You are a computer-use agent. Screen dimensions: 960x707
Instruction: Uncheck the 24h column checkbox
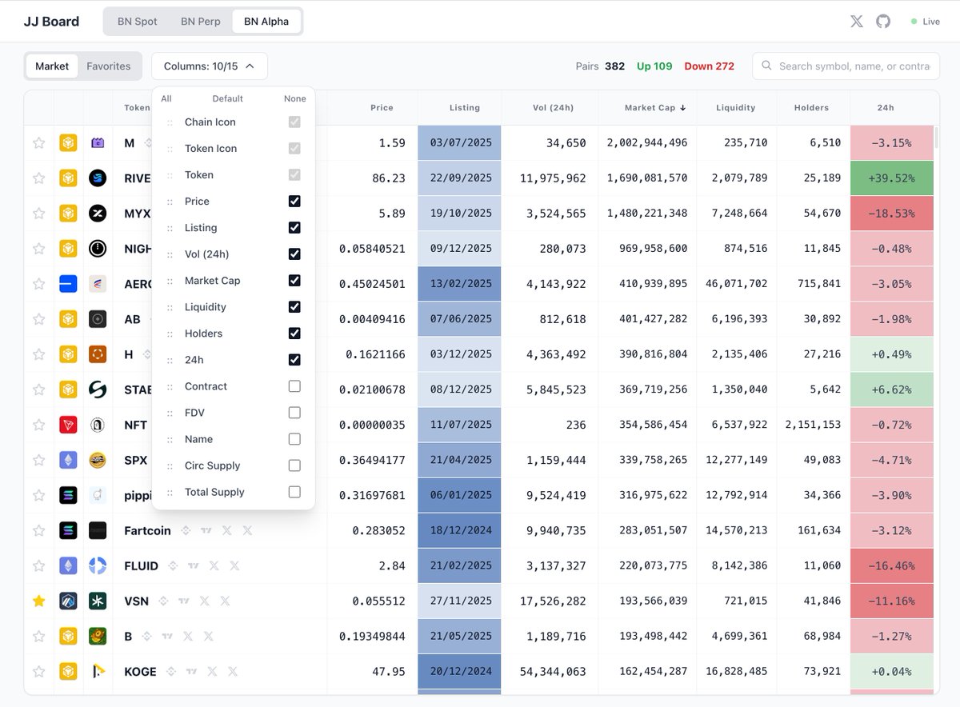tap(294, 359)
